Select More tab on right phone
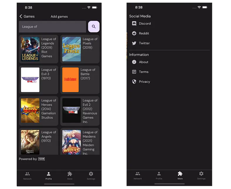The width and height of the screenshot is (231, 189). coord(180,176)
